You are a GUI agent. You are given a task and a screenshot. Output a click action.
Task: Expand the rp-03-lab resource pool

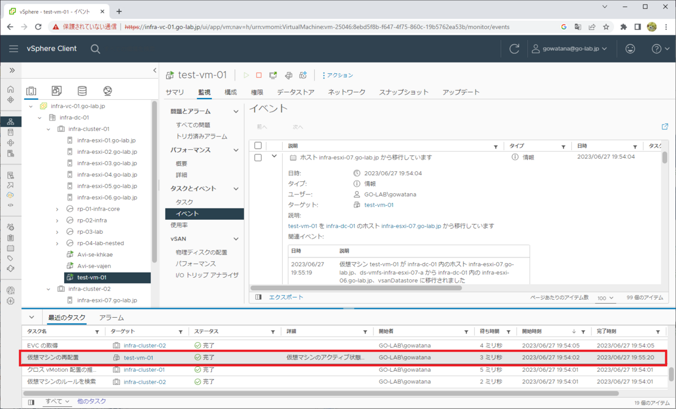pos(58,232)
